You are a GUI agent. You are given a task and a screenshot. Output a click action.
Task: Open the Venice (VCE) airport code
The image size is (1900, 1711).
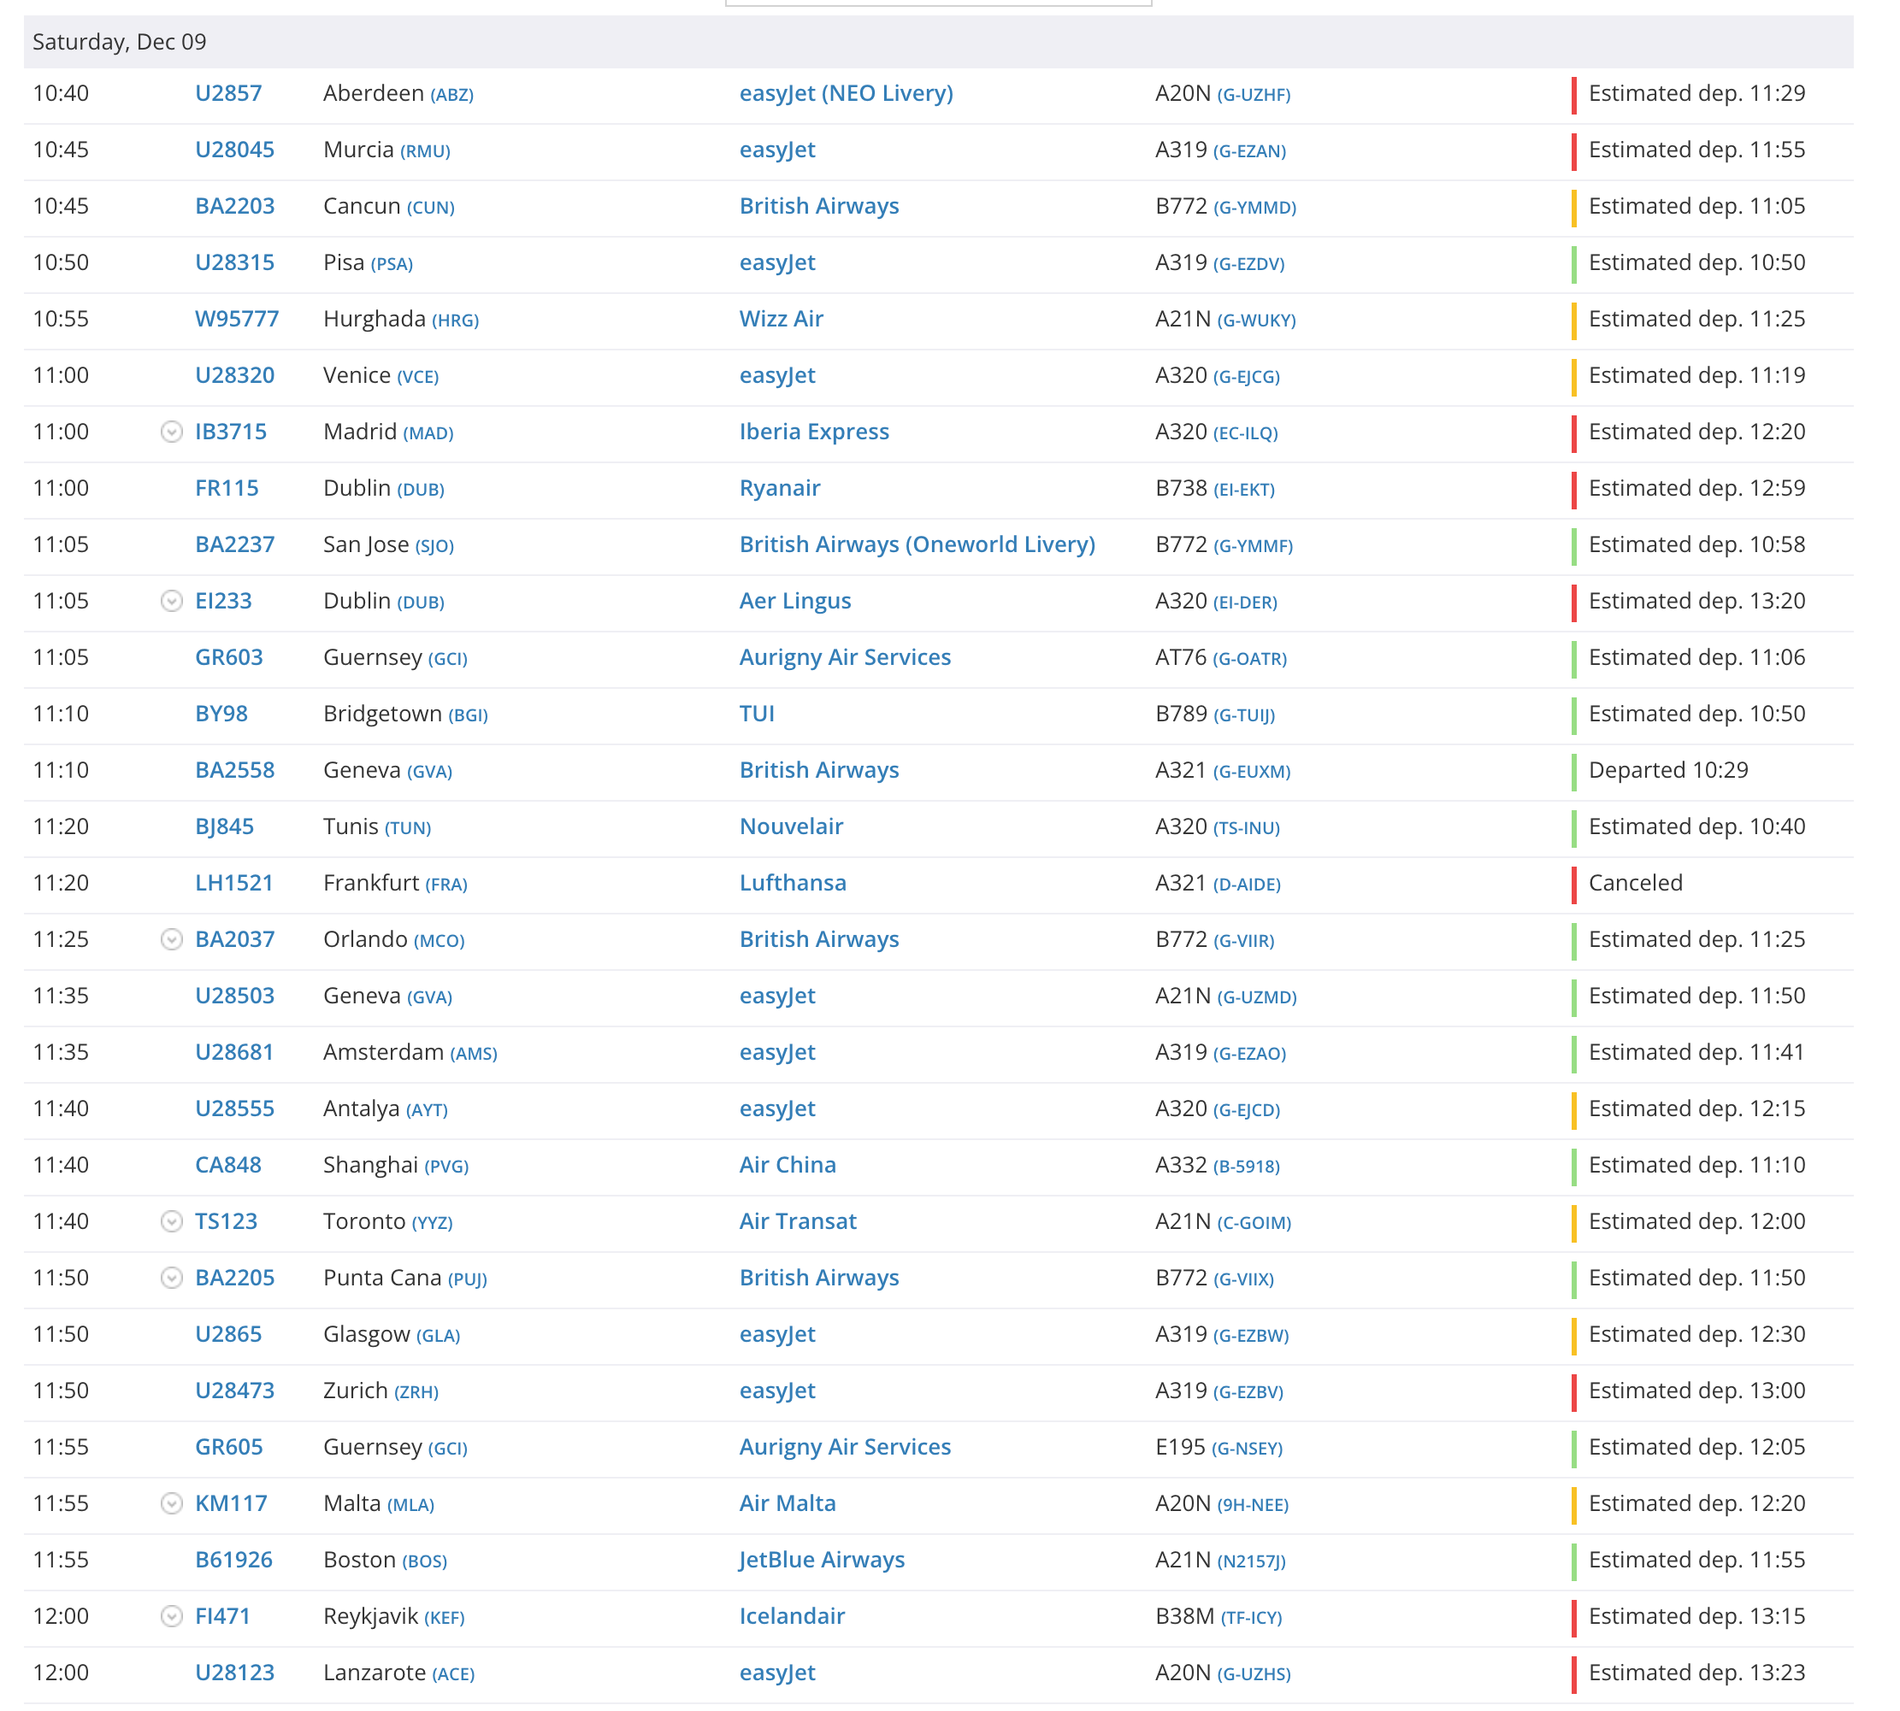(417, 377)
